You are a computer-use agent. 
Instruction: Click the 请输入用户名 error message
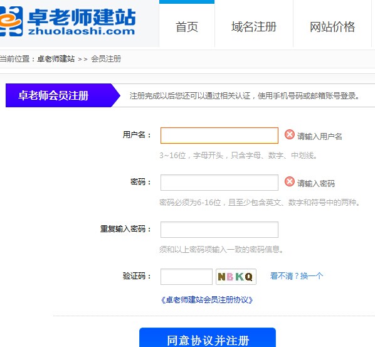[320, 136]
